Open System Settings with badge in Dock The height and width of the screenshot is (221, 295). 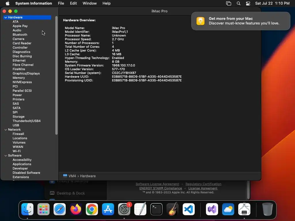tap(124, 209)
